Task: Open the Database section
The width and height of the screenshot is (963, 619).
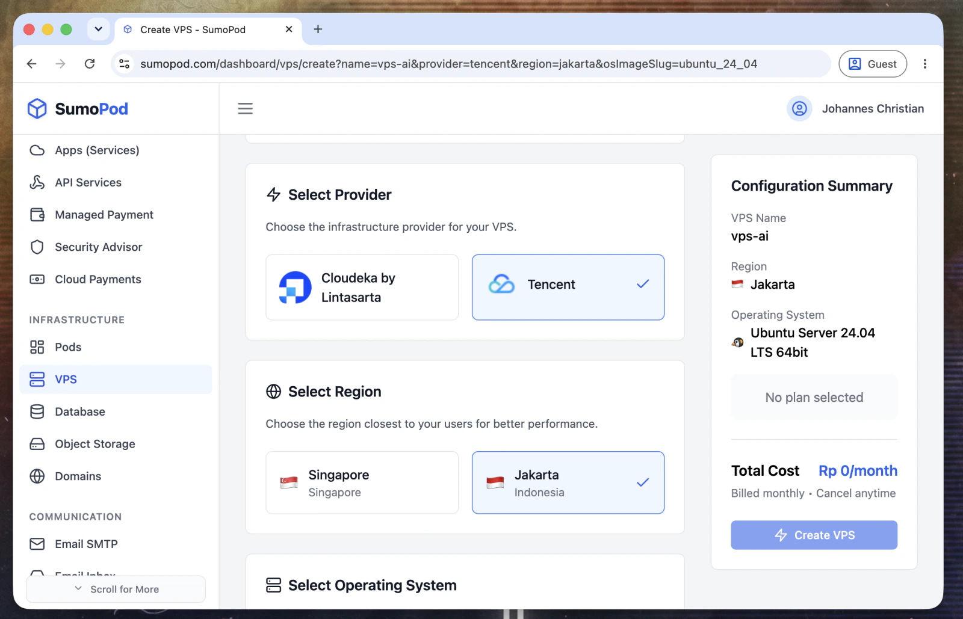Action: 116,411
